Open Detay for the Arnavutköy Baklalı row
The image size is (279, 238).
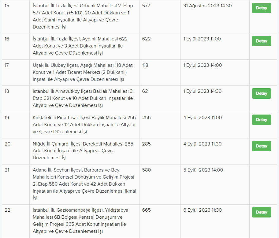[261, 93]
